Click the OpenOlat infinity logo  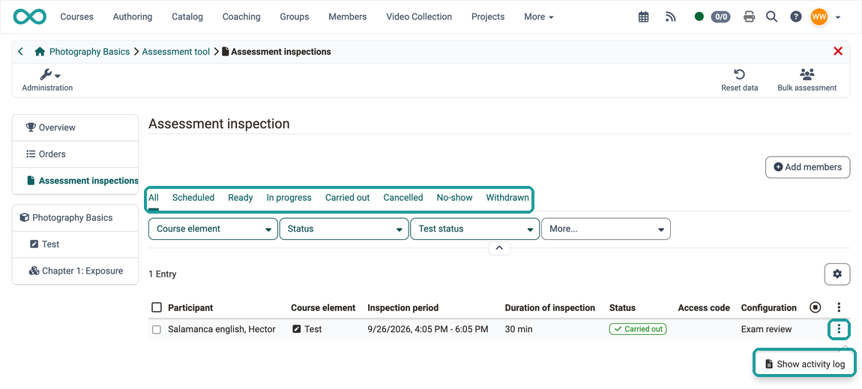point(30,16)
